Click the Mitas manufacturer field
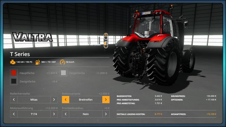The width and height of the screenshot is (226, 127). [34, 100]
